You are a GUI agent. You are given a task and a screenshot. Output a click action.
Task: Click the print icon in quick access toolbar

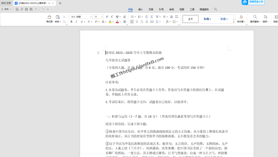26,9
